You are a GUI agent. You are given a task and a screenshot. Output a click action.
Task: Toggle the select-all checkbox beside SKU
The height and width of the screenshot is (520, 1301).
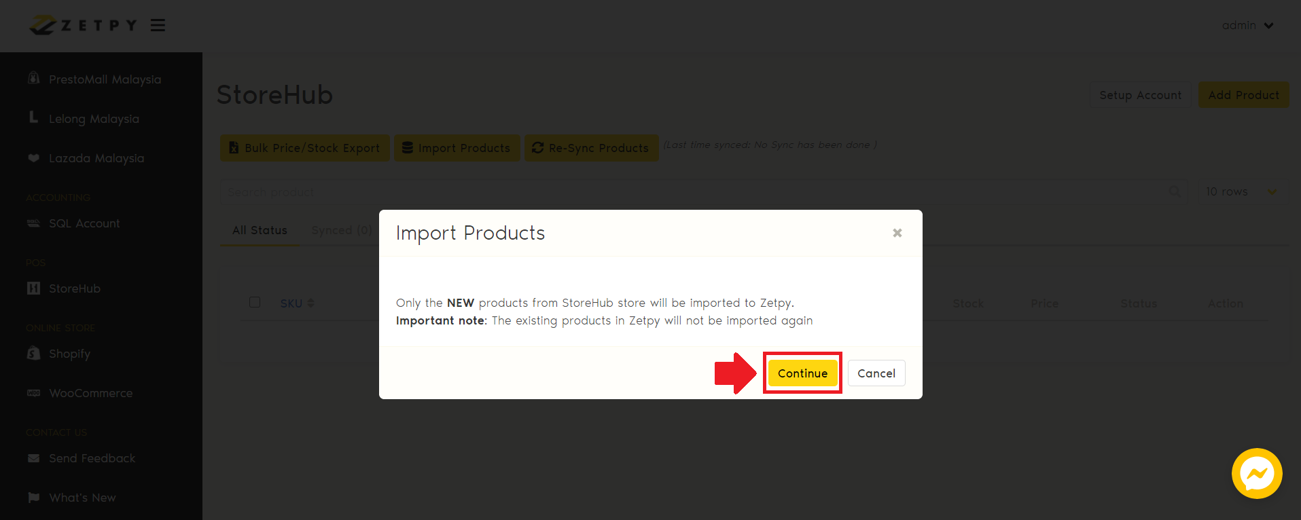point(255,302)
